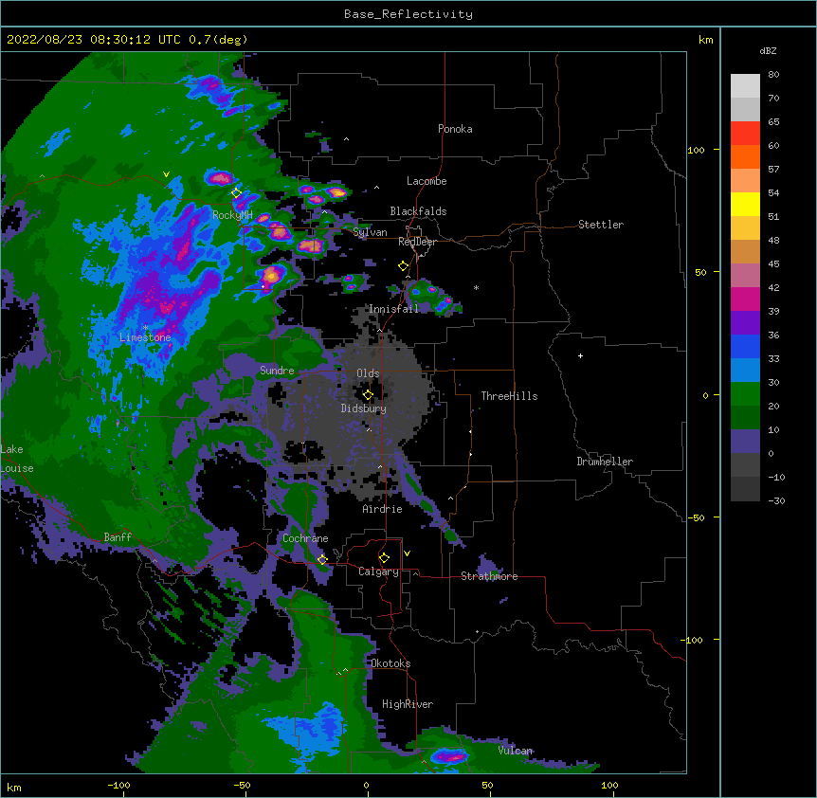Click the Olds town label
Image resolution: width=817 pixels, height=798 pixels.
point(368,373)
